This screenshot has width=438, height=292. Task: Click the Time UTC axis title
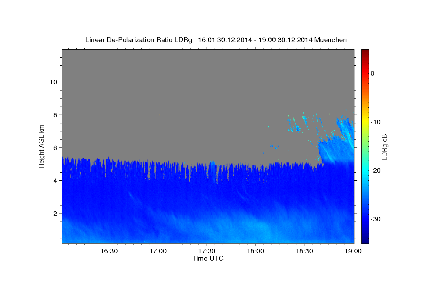pos(208,258)
